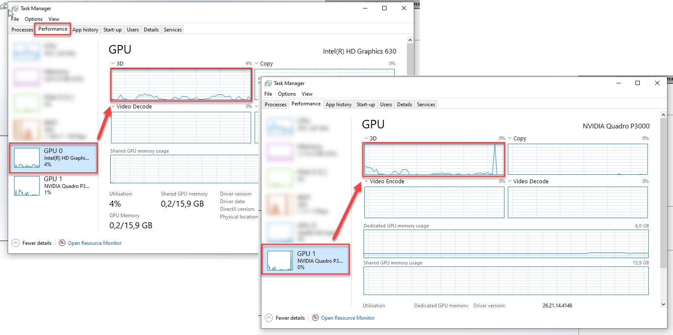Open View menu in front Task Manager window
The width and height of the screenshot is (673, 335).
point(307,94)
